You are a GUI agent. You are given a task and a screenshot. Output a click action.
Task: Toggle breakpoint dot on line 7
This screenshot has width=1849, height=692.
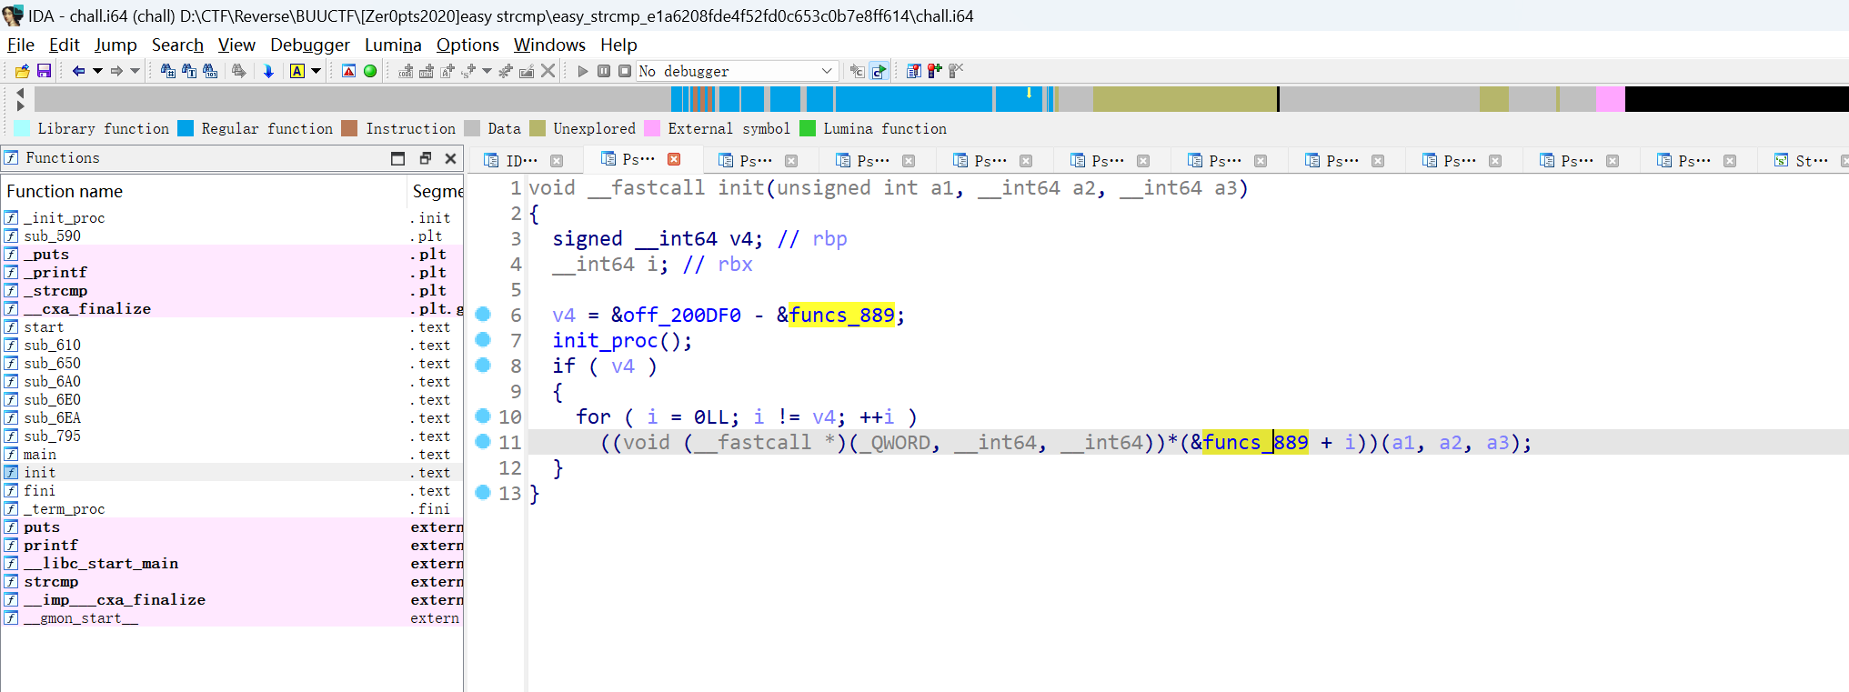(483, 340)
